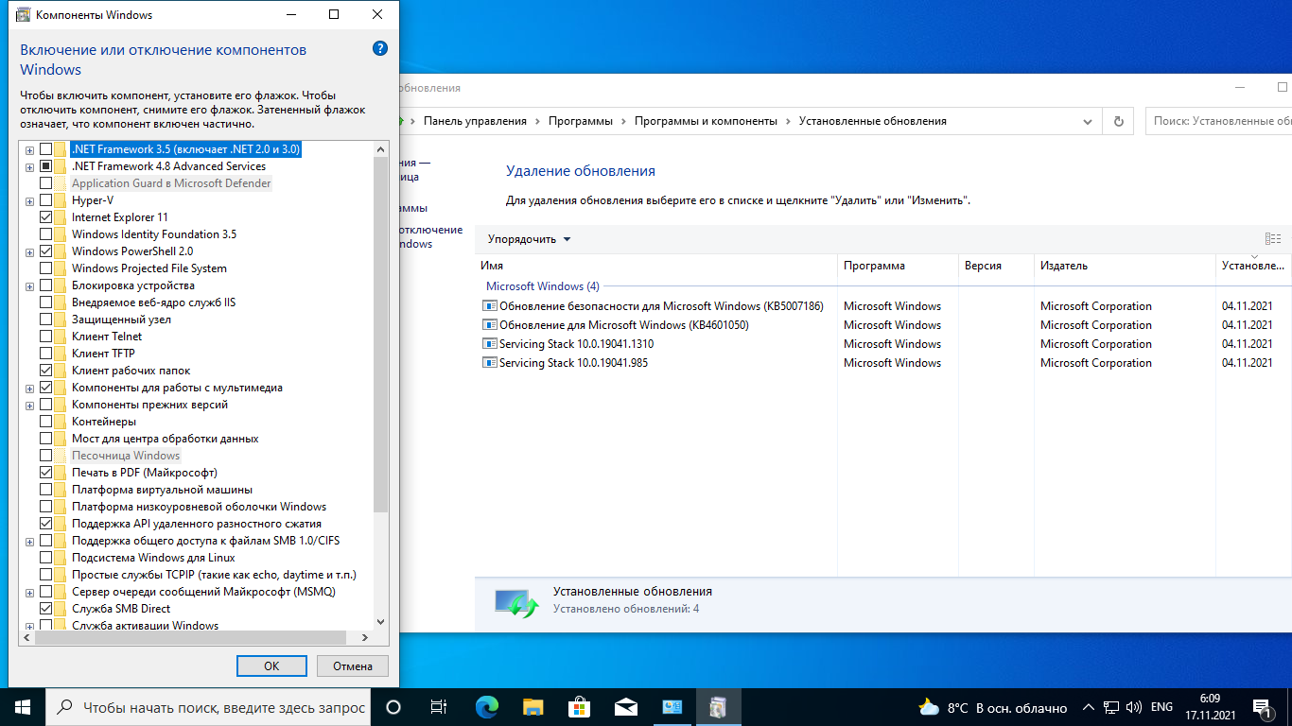
Task: Click folder icon beside Hyper-V
Action: tap(61, 200)
